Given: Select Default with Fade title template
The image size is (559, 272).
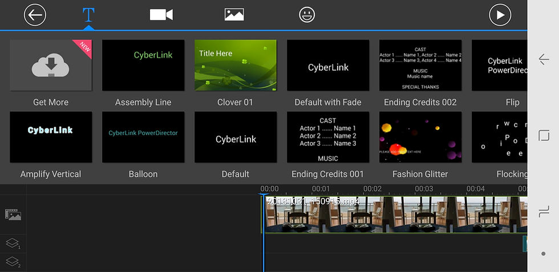Looking at the screenshot, I should (328, 65).
